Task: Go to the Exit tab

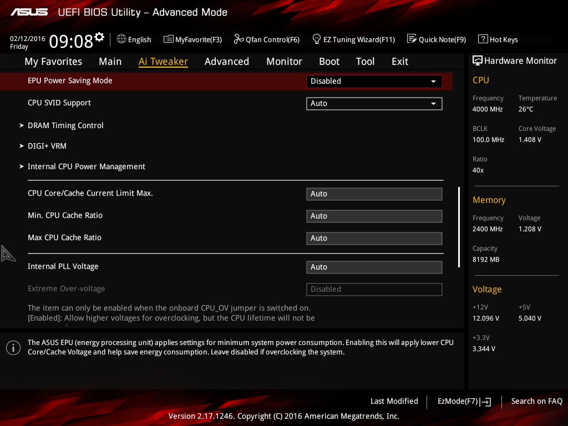Action: click(400, 62)
